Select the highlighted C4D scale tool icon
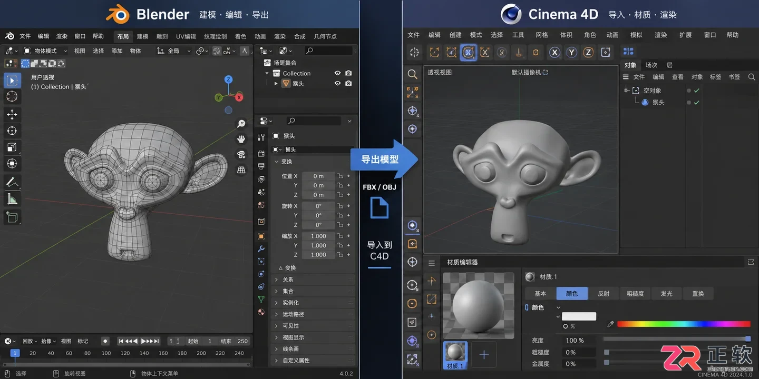This screenshot has width=759, height=379. click(x=468, y=52)
